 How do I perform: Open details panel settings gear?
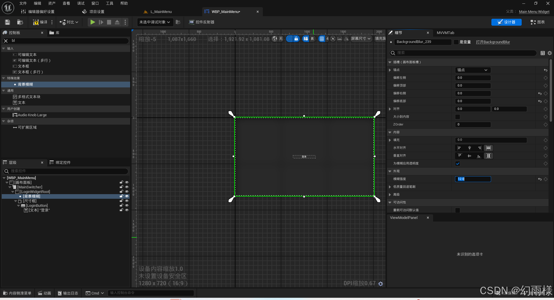point(550,53)
